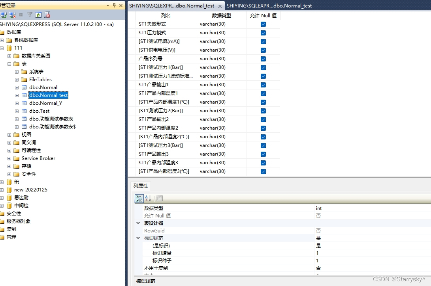This screenshot has height=286, width=431.
Task: Collapse the 标识规范 section in column properties
Action: click(x=138, y=237)
